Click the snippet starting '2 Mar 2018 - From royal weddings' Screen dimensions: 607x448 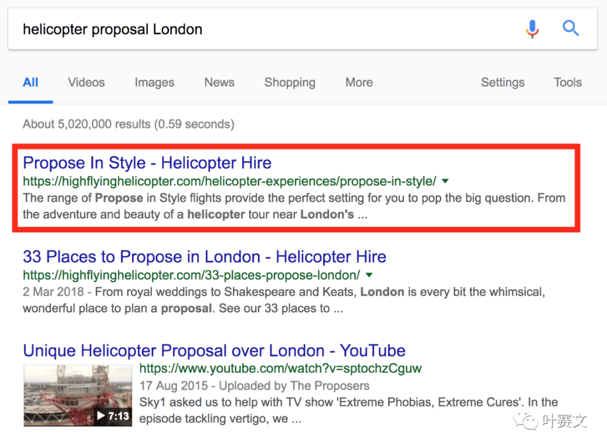(x=284, y=300)
